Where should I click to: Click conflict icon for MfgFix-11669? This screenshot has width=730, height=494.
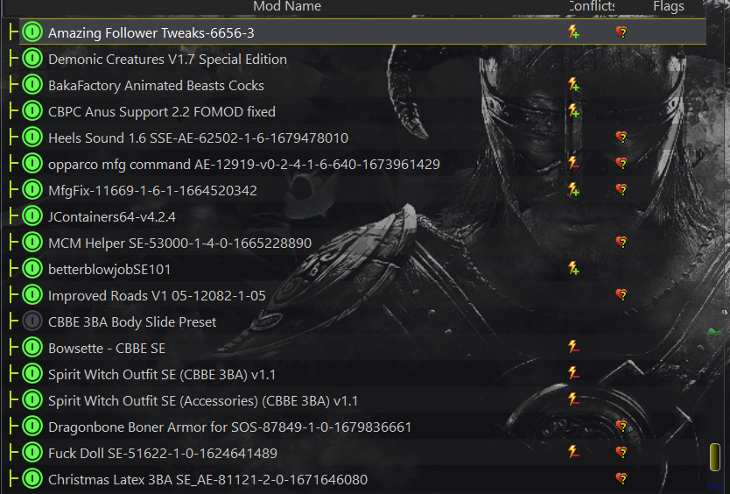click(x=573, y=190)
